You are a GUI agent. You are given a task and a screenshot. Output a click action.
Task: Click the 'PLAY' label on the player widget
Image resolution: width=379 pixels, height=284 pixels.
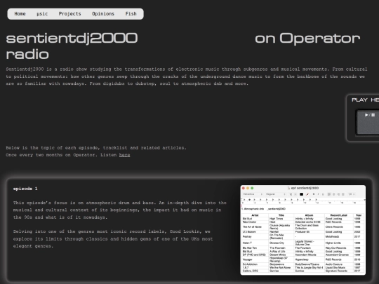tap(359, 100)
